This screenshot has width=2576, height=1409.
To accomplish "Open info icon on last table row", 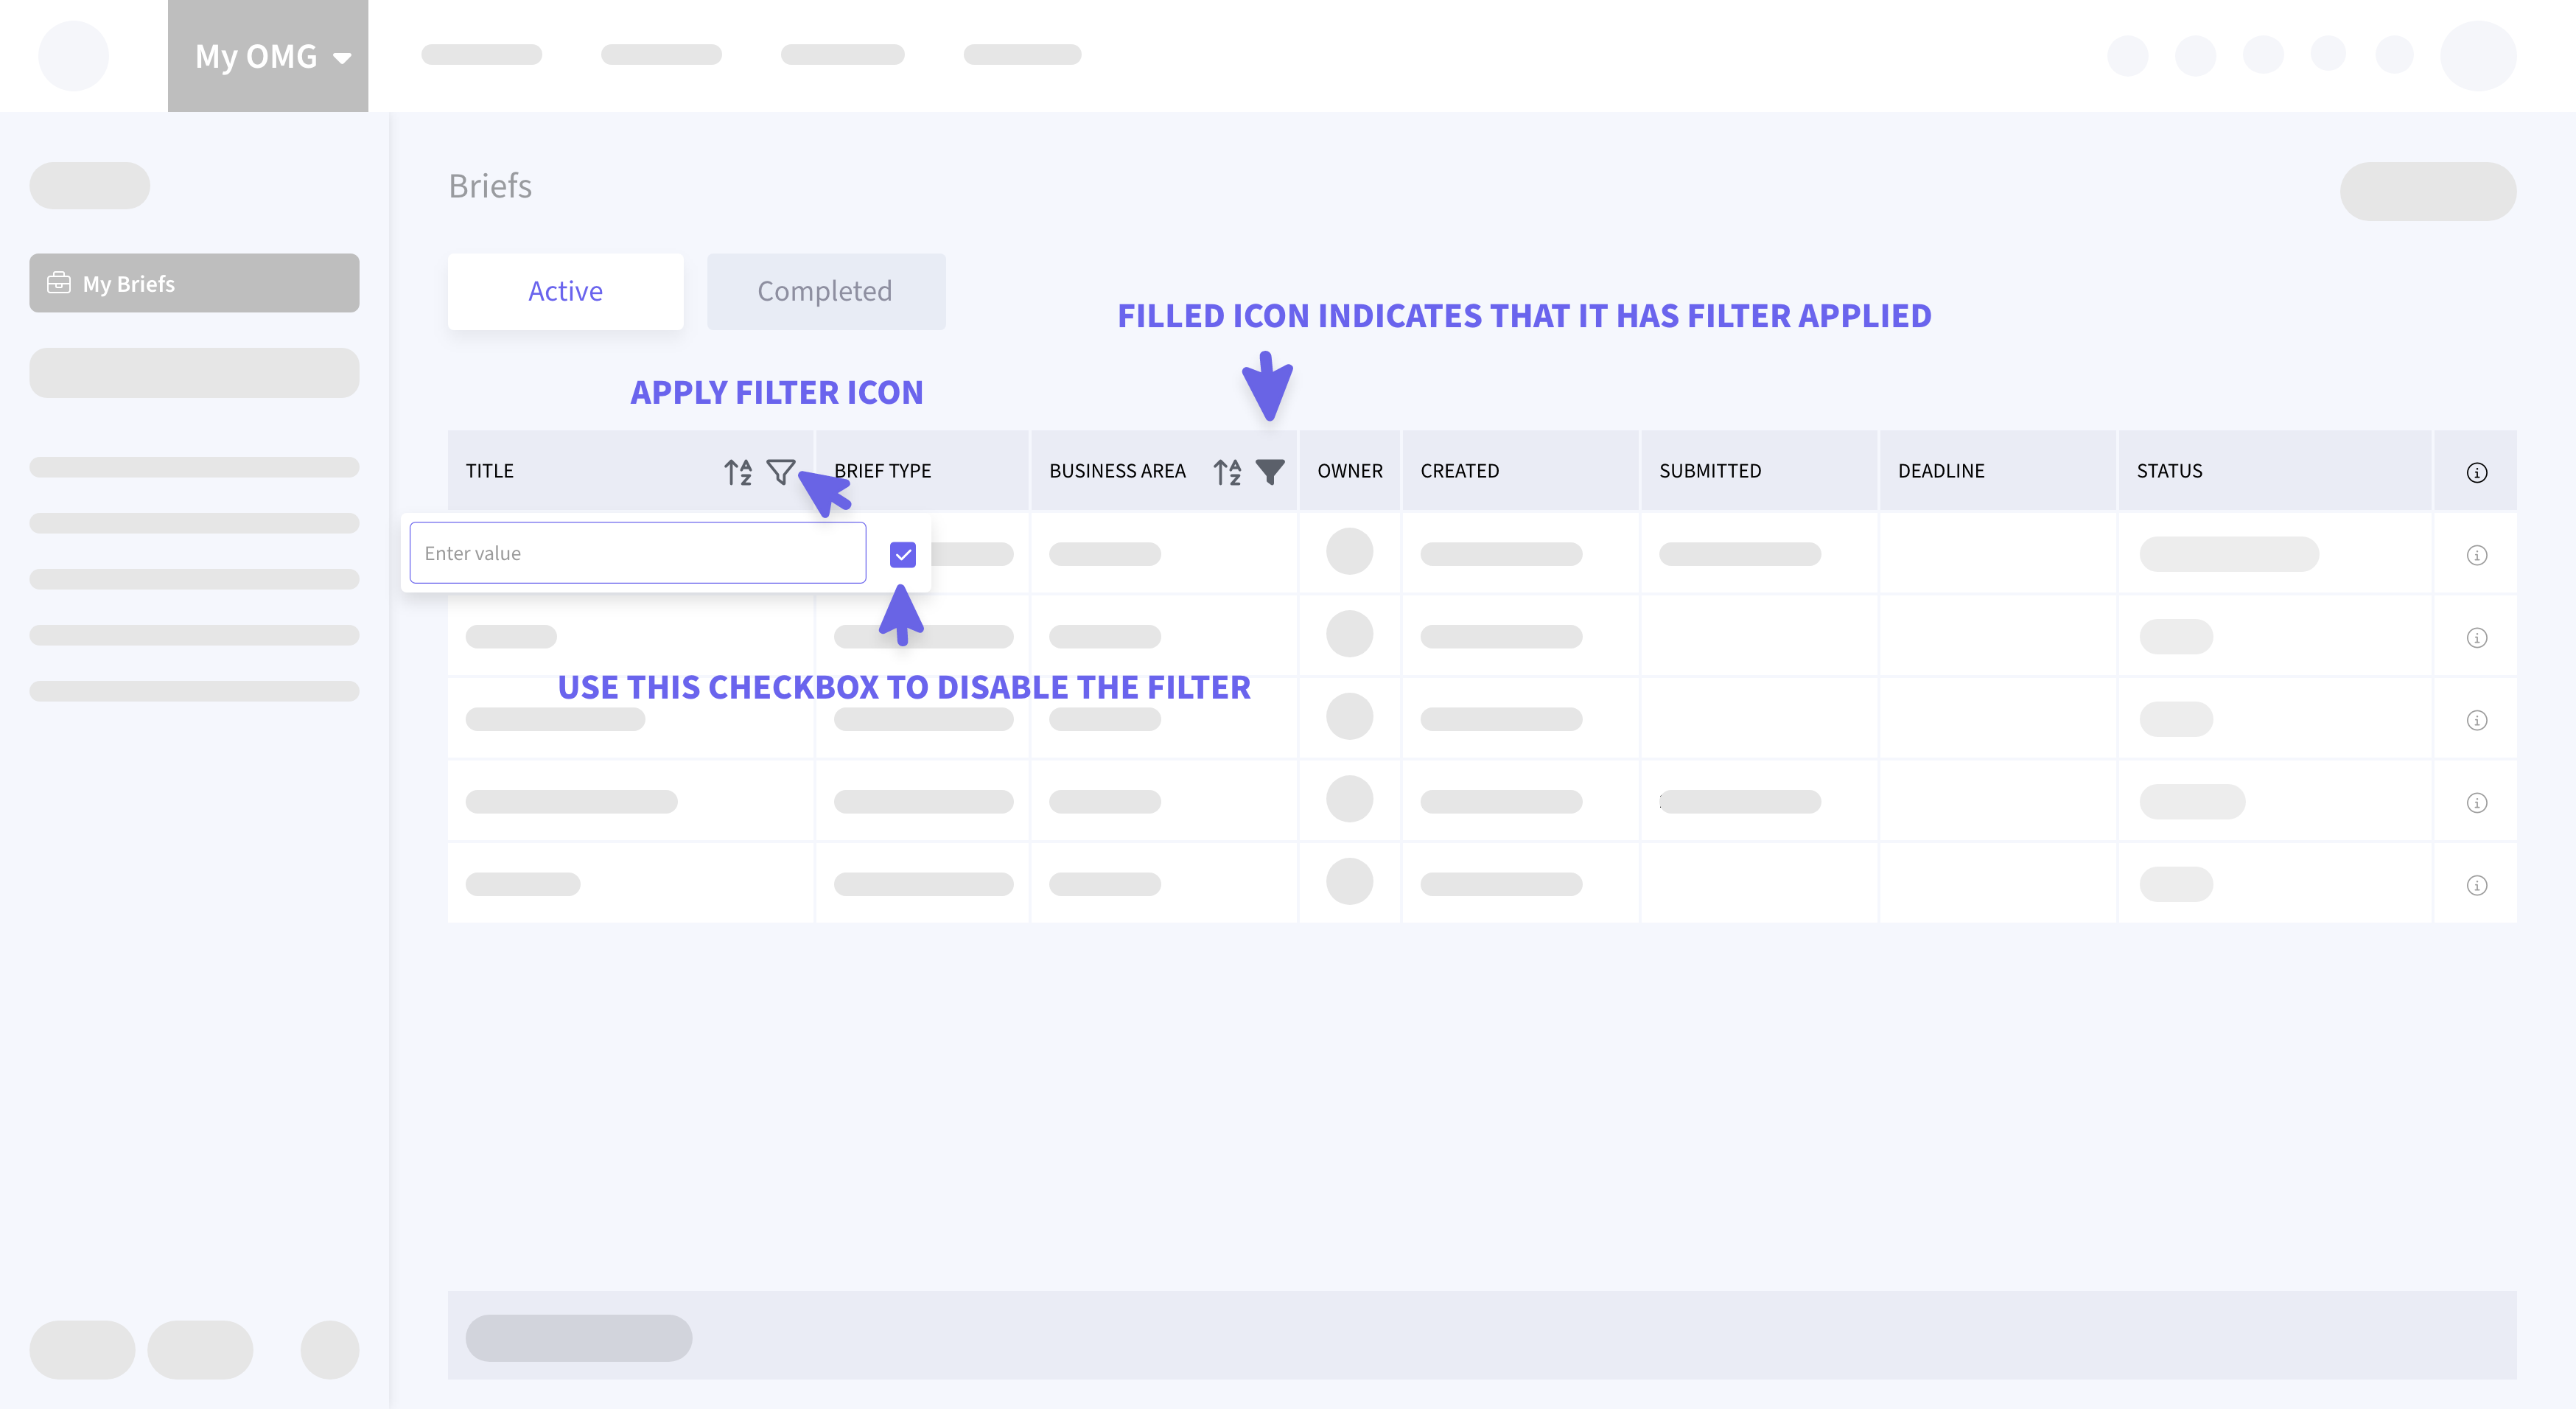I will coord(2476,885).
